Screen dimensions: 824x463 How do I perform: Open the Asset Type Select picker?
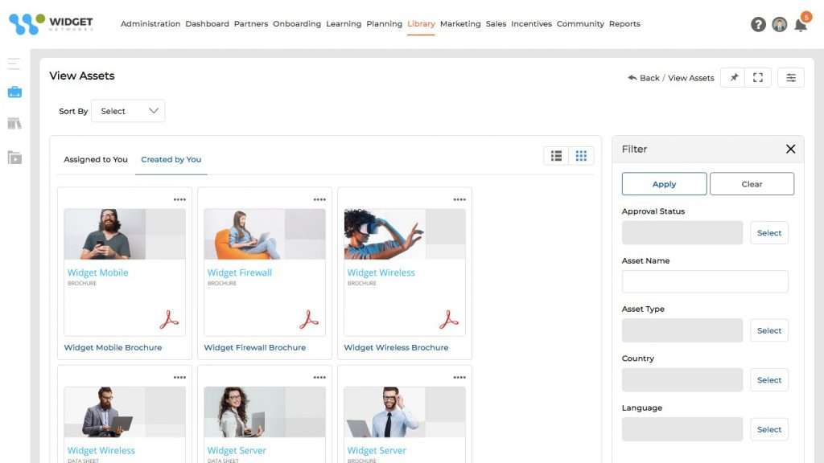[768, 330]
